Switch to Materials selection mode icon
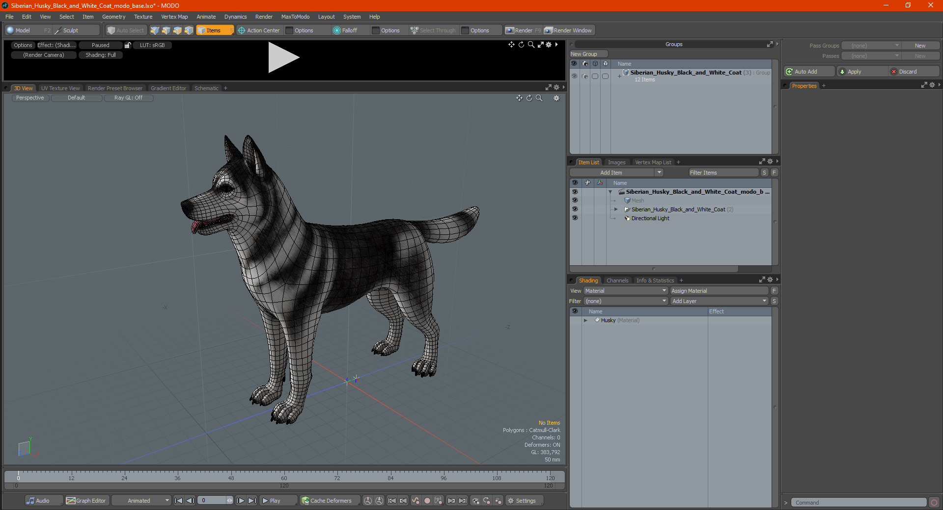 pyautogui.click(x=189, y=30)
